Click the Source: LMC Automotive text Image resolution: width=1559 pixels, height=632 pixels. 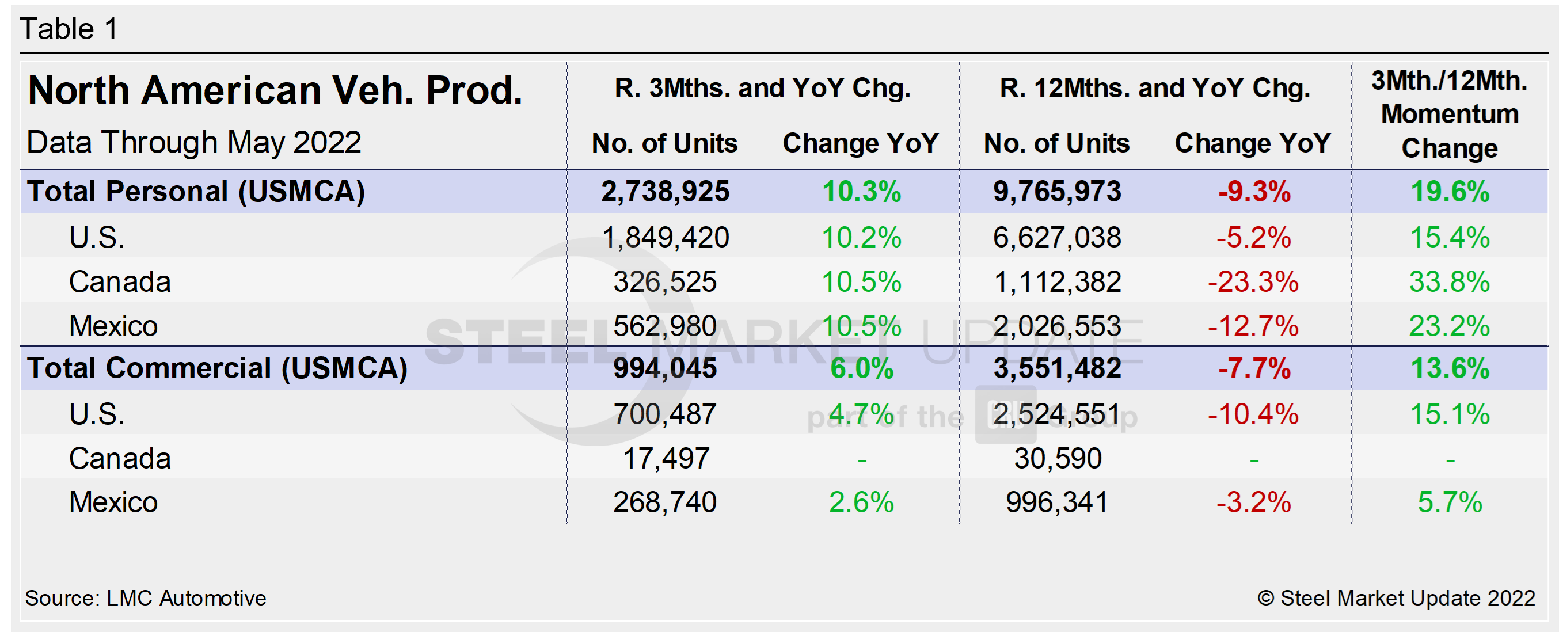click(x=145, y=598)
